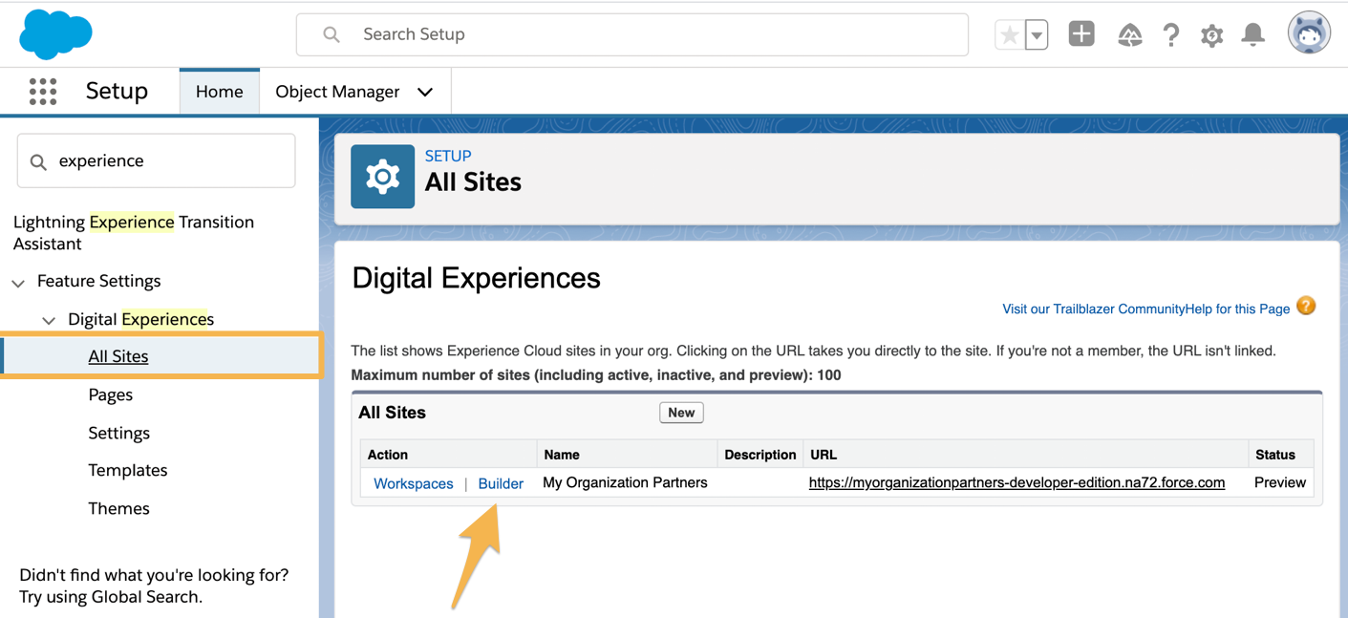The image size is (1348, 618).
Task: Click the Preview status cell
Action: pos(1279,482)
